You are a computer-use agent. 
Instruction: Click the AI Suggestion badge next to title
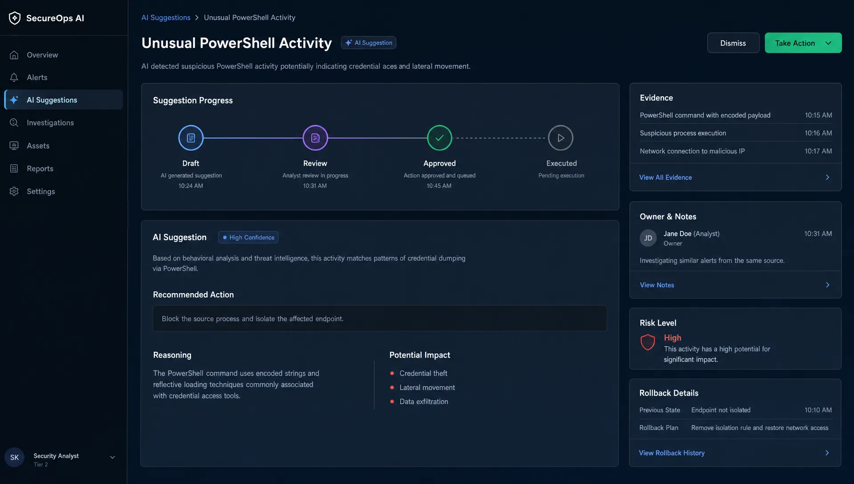369,43
